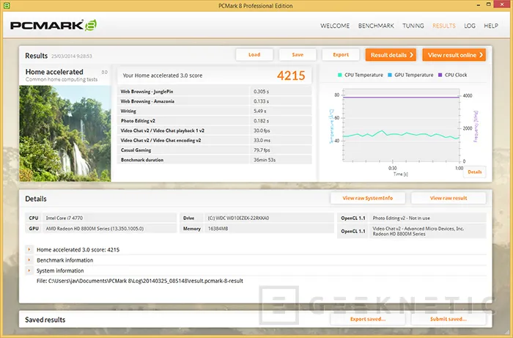Go to the LOG tab
The width and height of the screenshot is (513, 338).
470,26
